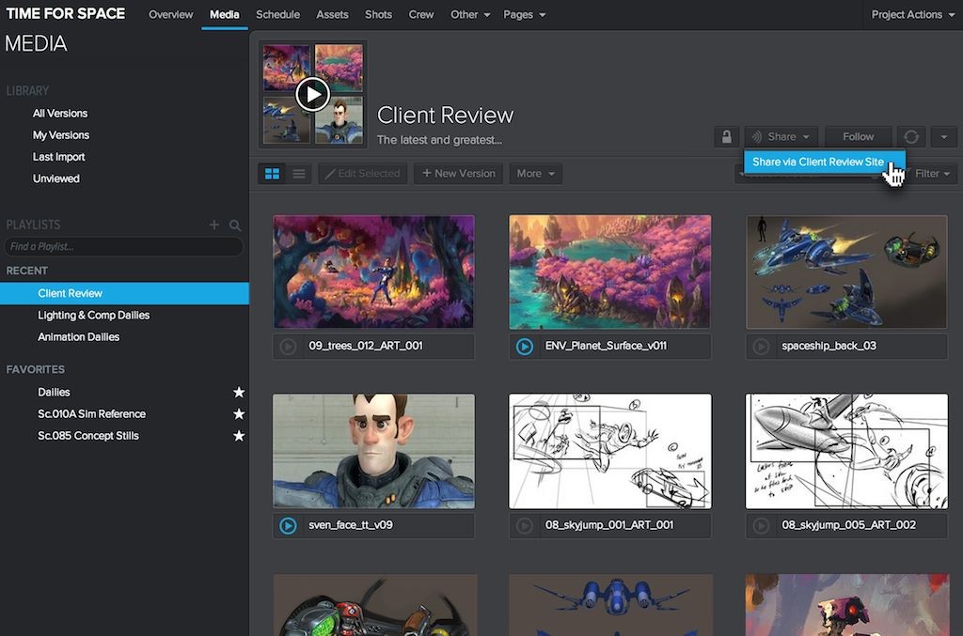The height and width of the screenshot is (636, 963).
Task: Click the lock icon beside Share
Action: 726,137
